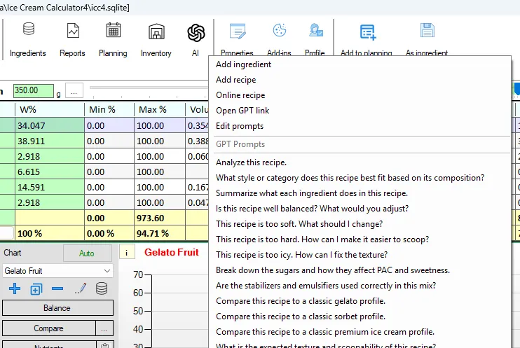
Task: Click the info 'i' button next to Gelato Fruit
Action: 127,253
